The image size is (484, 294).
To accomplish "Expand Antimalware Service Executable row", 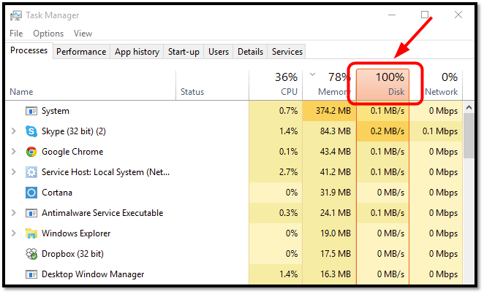I will click(x=14, y=213).
